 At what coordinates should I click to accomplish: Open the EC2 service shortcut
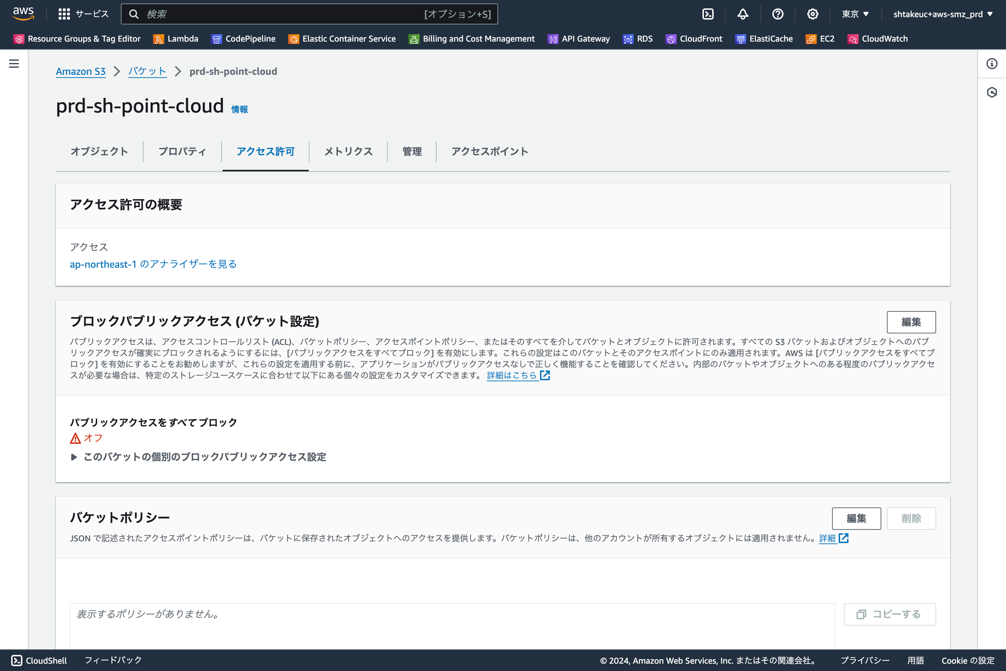[x=820, y=39]
